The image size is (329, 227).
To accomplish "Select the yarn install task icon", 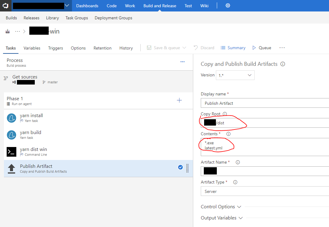I will (11, 118).
